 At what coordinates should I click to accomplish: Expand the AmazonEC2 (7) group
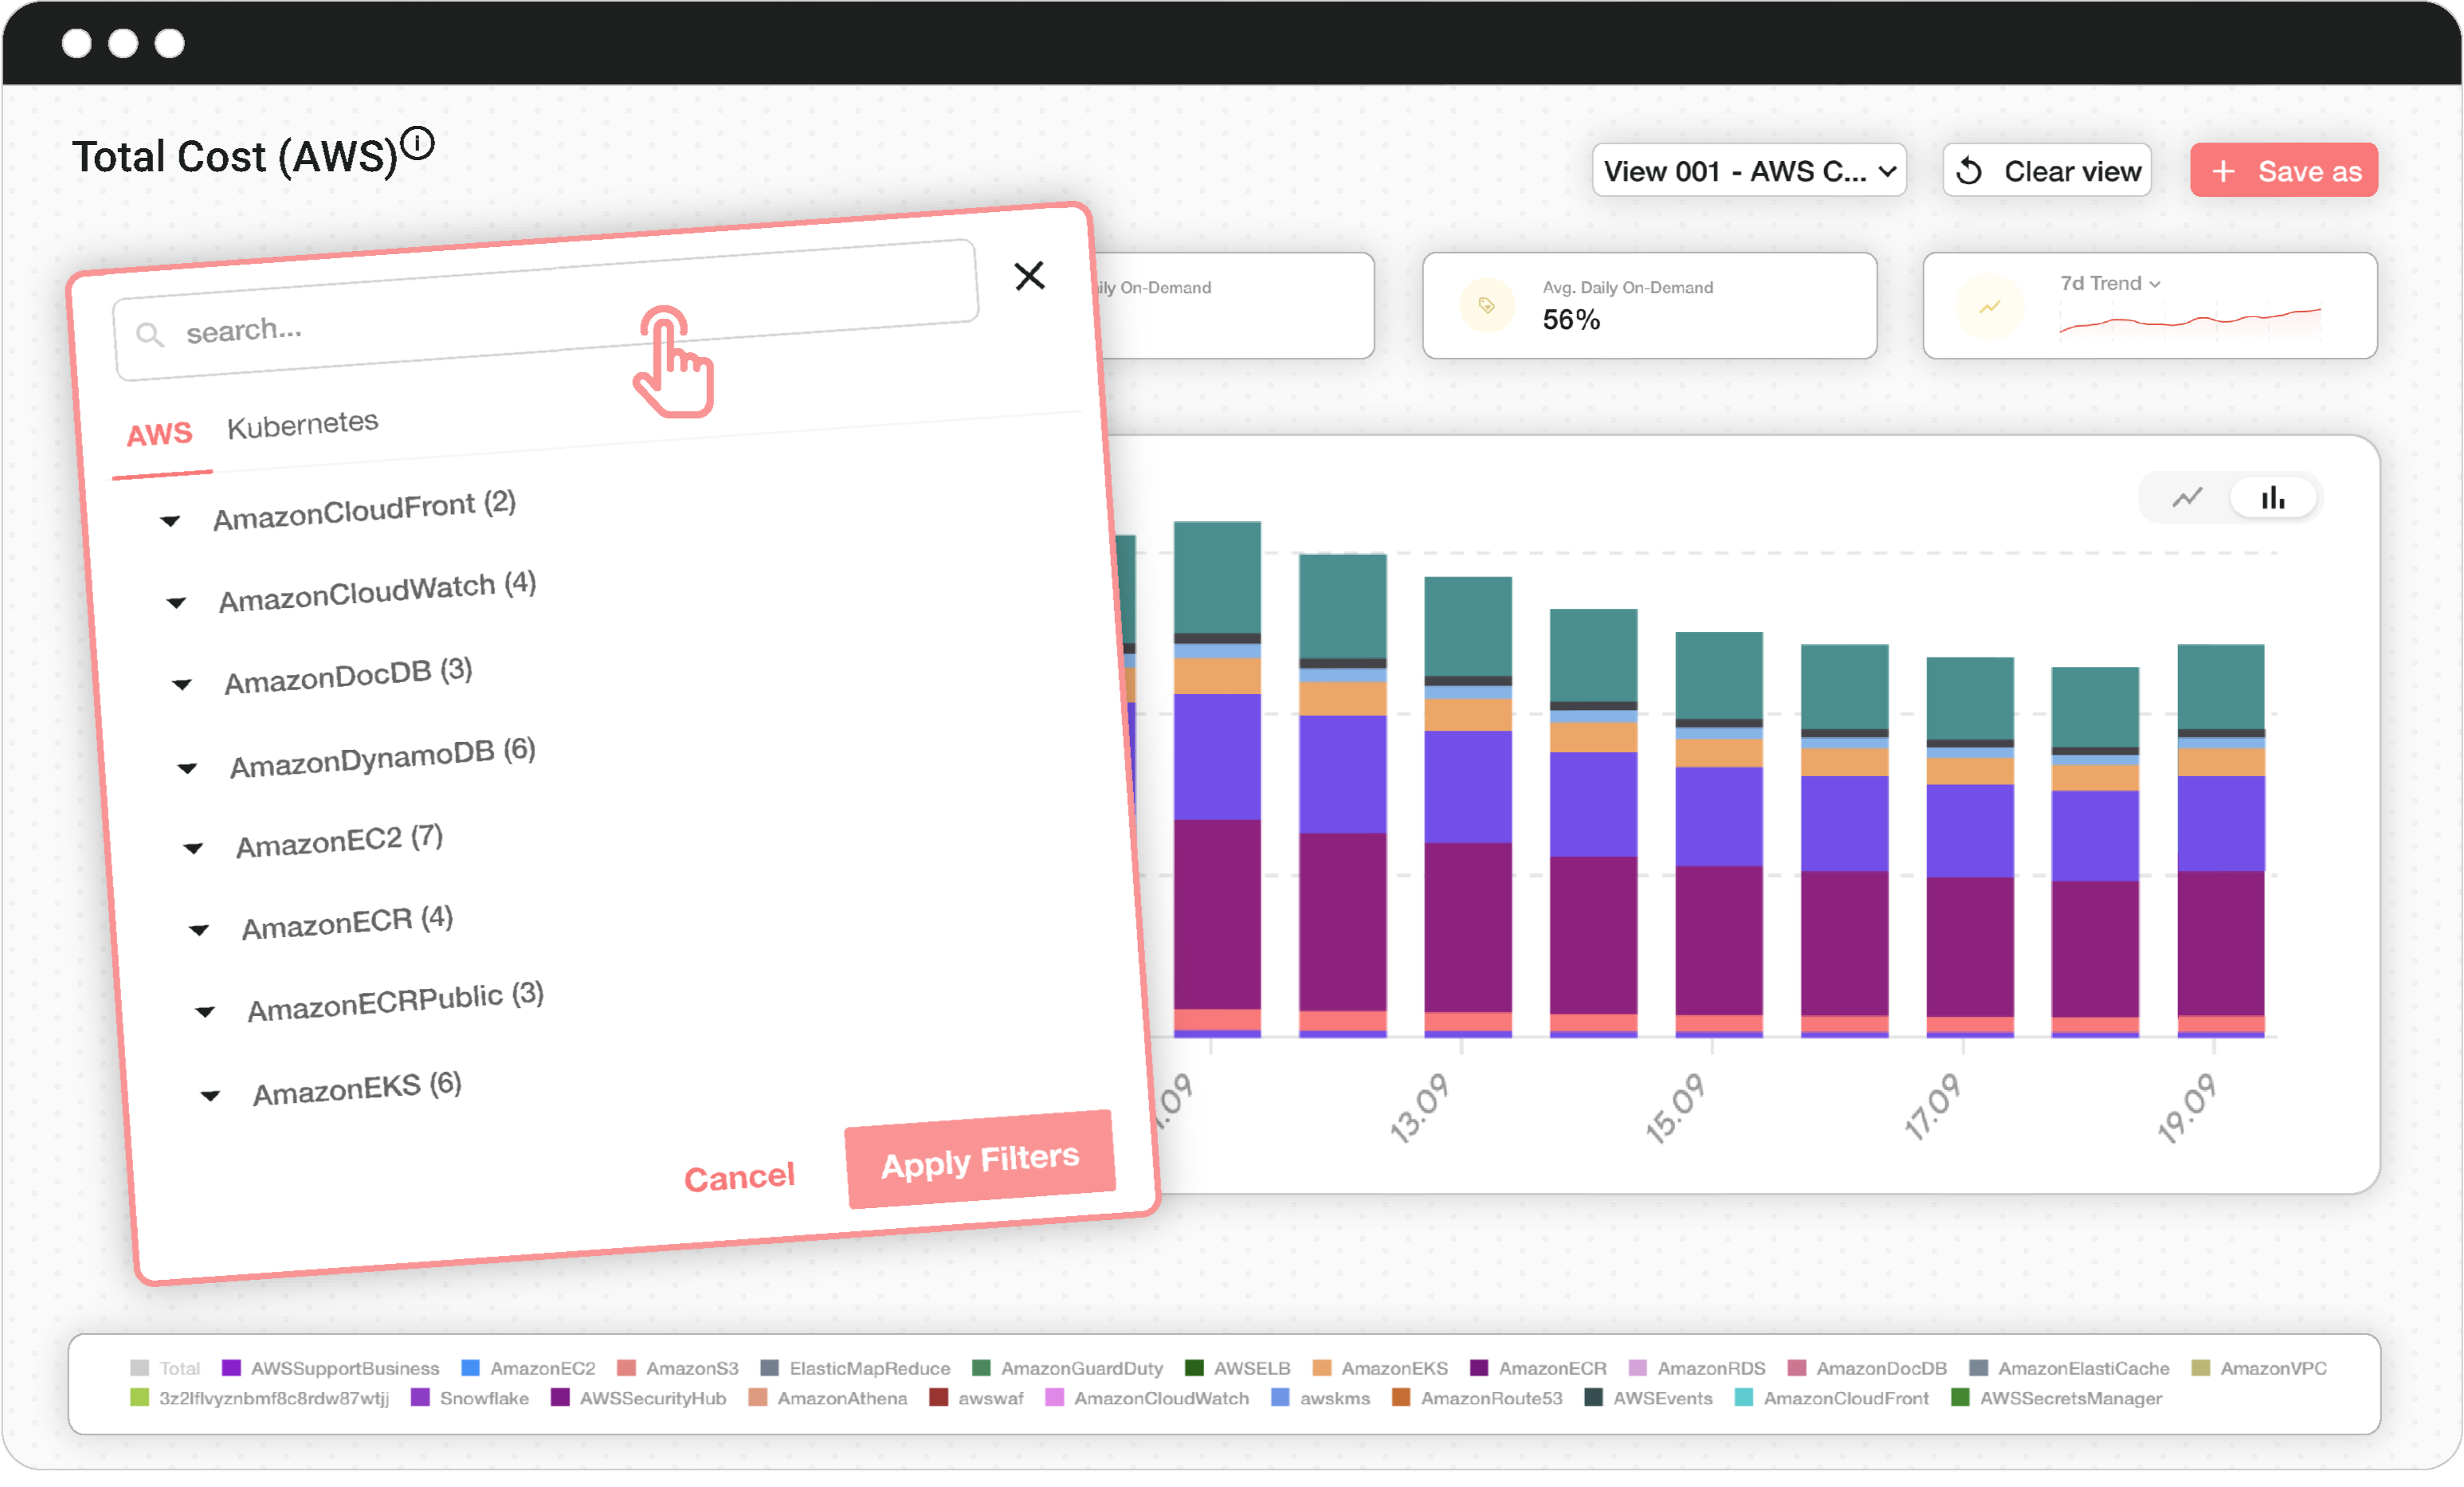tap(194, 849)
